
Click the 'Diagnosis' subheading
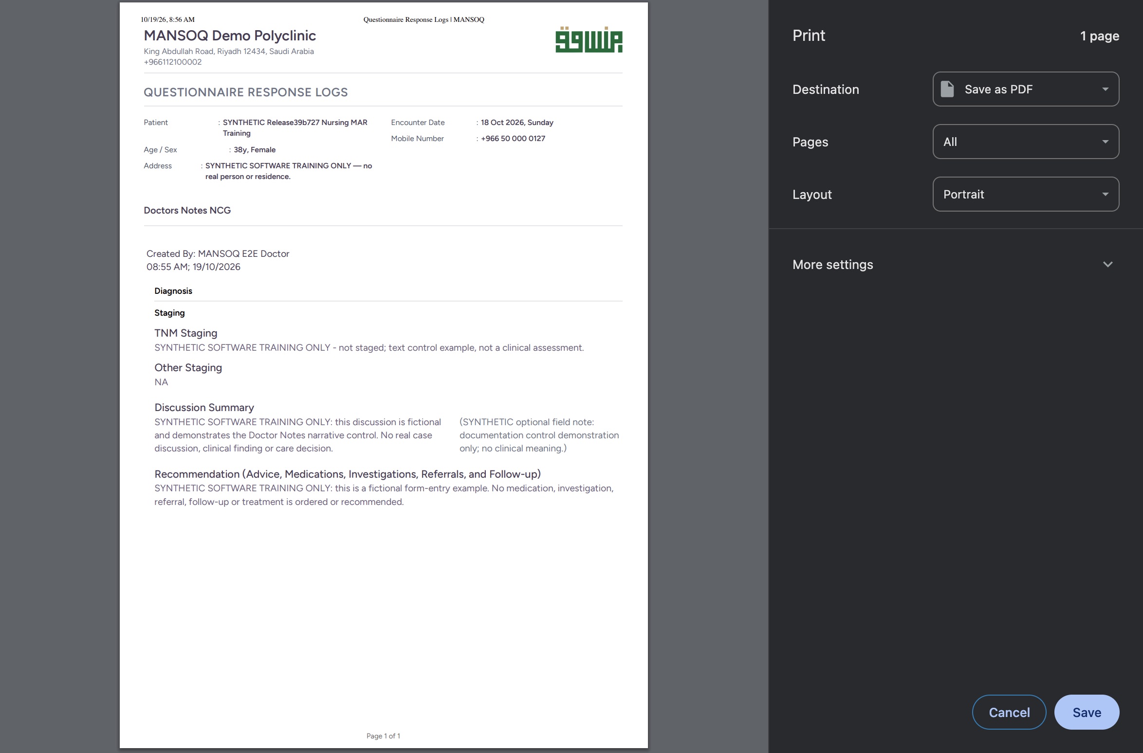click(173, 291)
